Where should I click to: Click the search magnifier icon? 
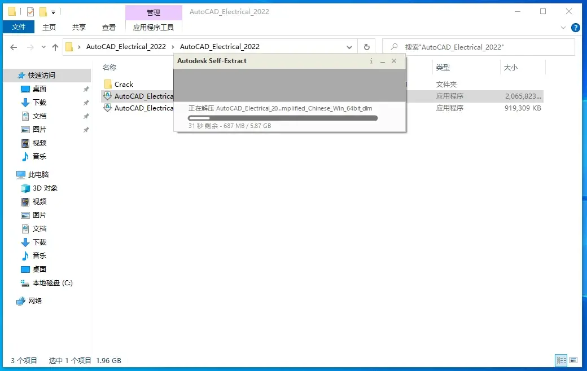pos(394,47)
